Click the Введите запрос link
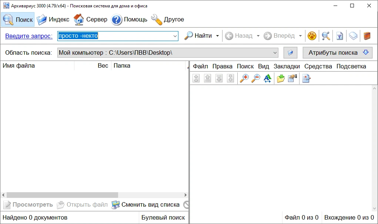This screenshot has width=378, height=224. point(29,36)
